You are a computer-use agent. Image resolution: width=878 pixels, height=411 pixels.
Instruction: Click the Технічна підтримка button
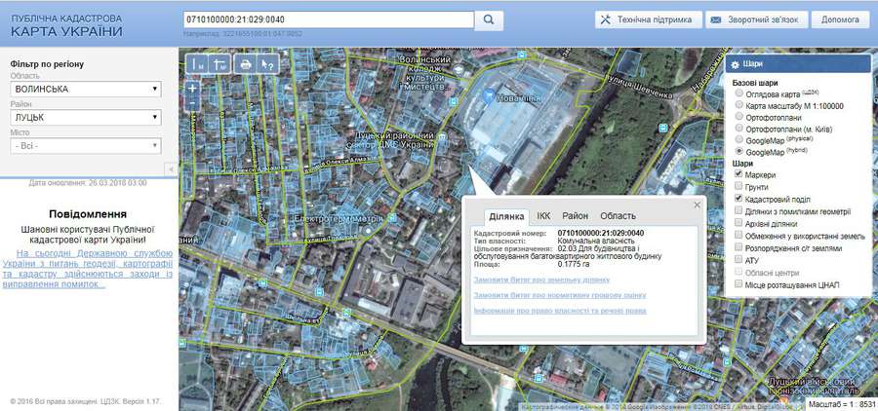point(646,19)
